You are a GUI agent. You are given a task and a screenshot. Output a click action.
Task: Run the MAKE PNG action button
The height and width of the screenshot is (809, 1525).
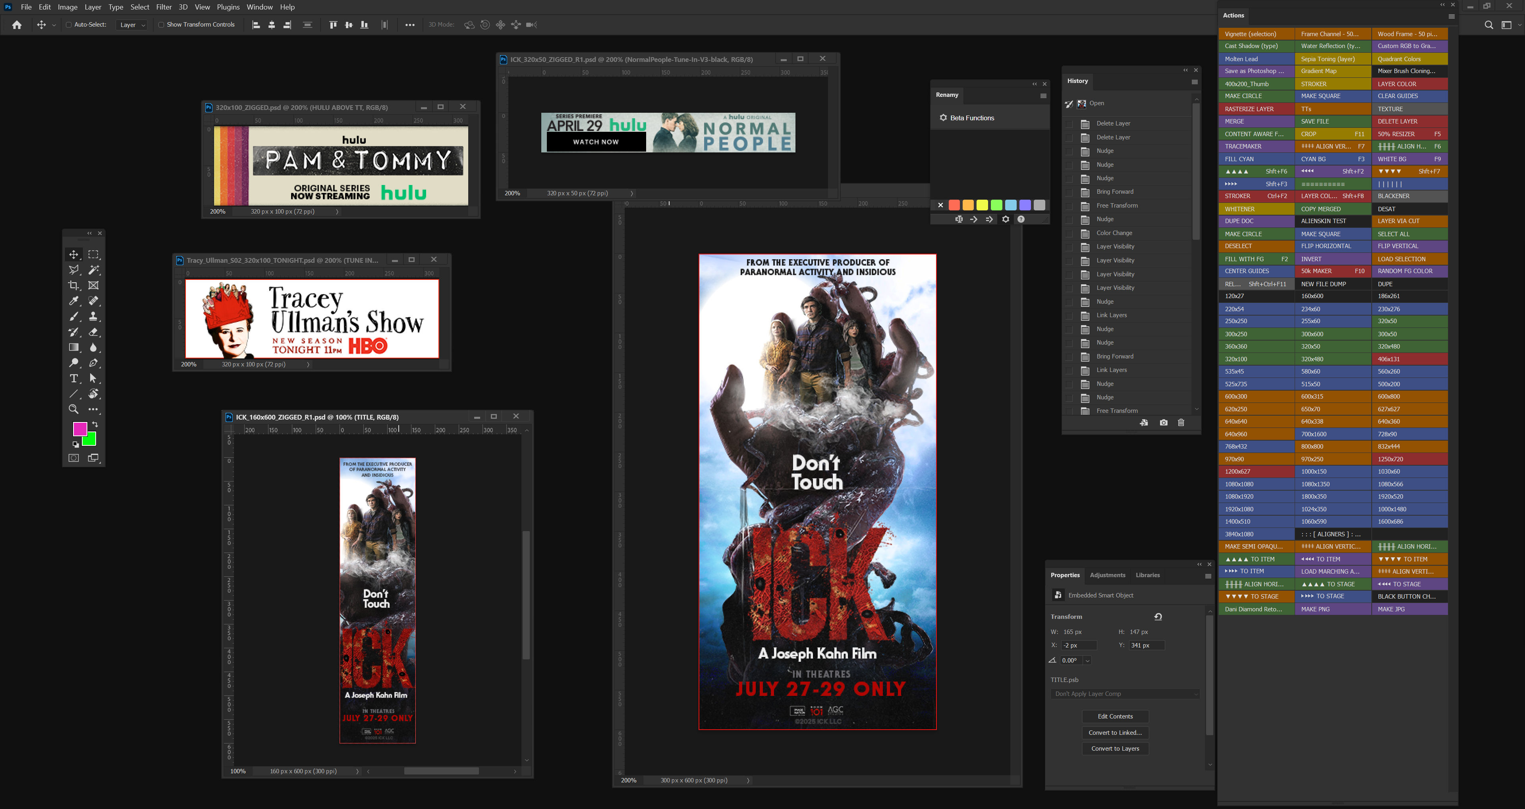pos(1333,609)
